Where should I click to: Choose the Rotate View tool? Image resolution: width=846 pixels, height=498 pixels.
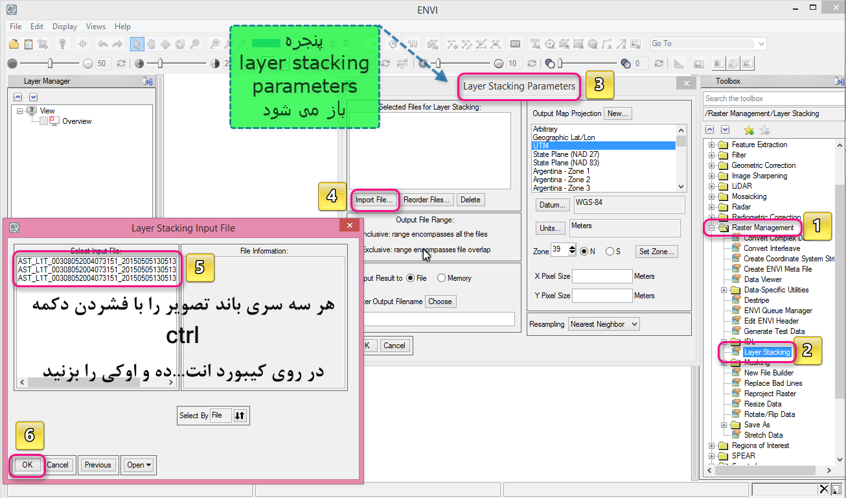(x=179, y=44)
